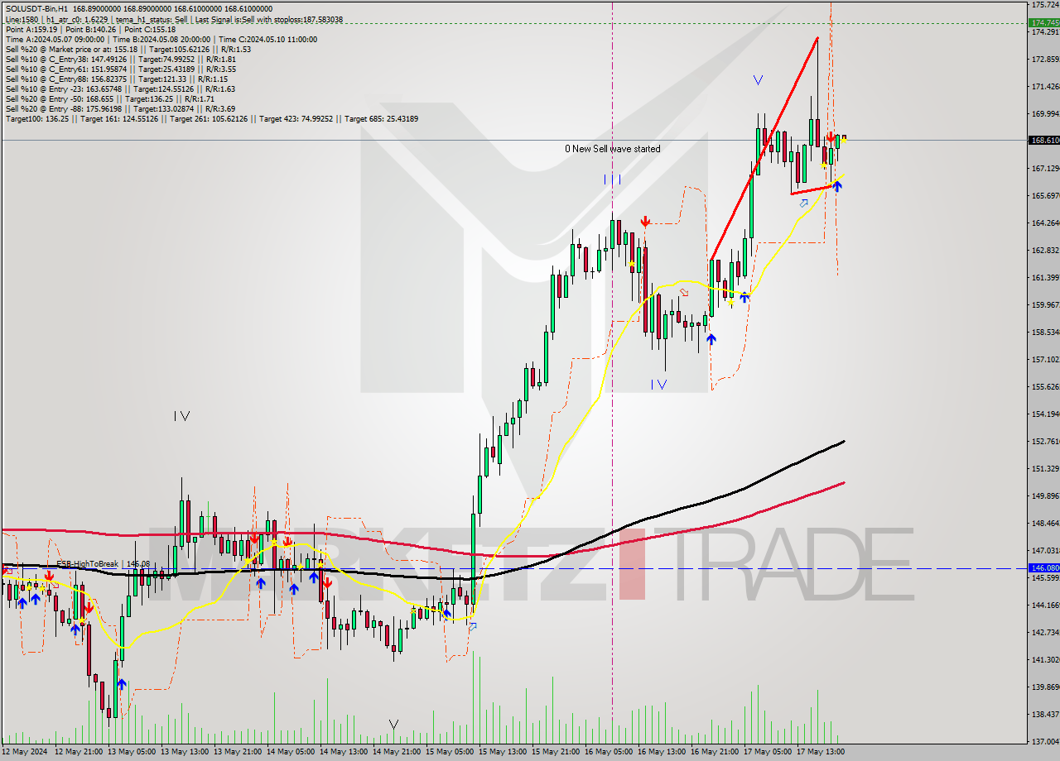The image size is (1060, 761).
Task: Click the SOLUSDT-Bin,H1 symbol title text
Action: (x=36, y=8)
